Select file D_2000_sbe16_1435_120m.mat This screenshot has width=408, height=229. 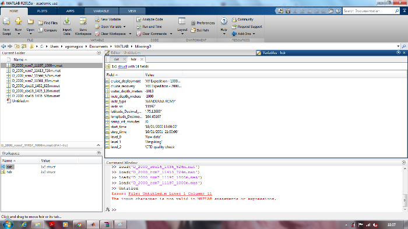pos(36,91)
